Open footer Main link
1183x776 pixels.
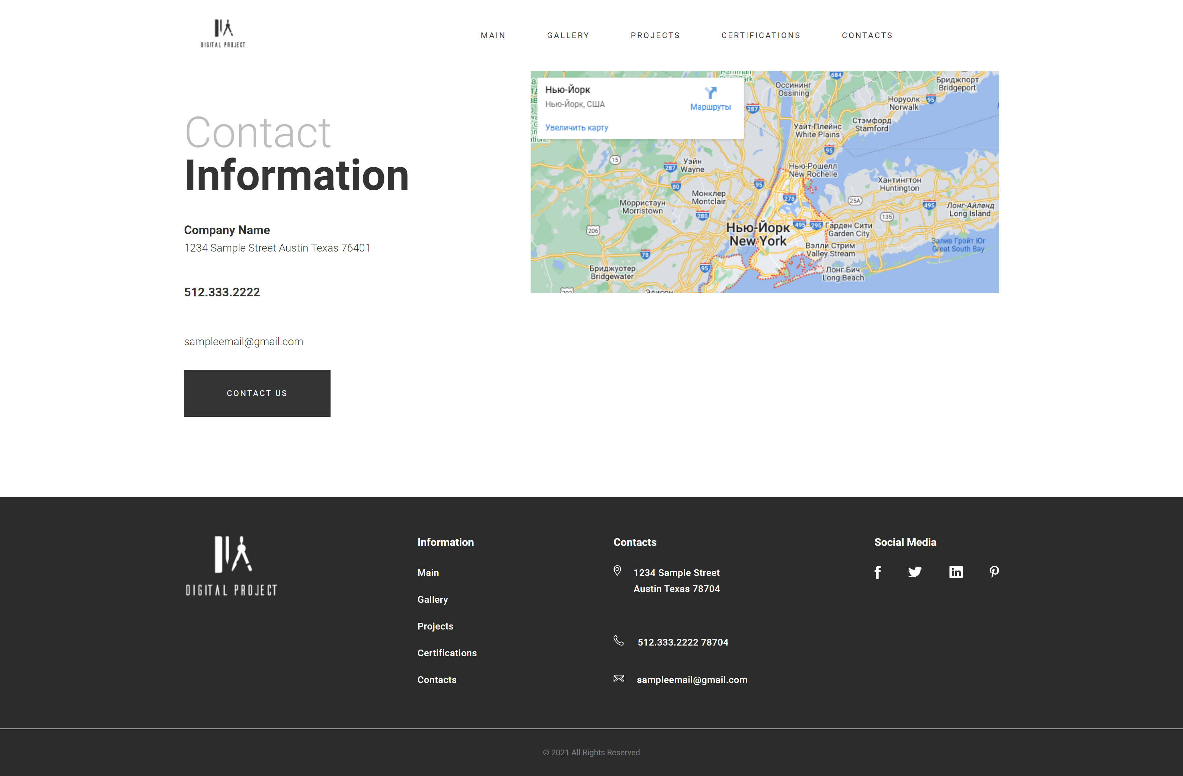[428, 573]
